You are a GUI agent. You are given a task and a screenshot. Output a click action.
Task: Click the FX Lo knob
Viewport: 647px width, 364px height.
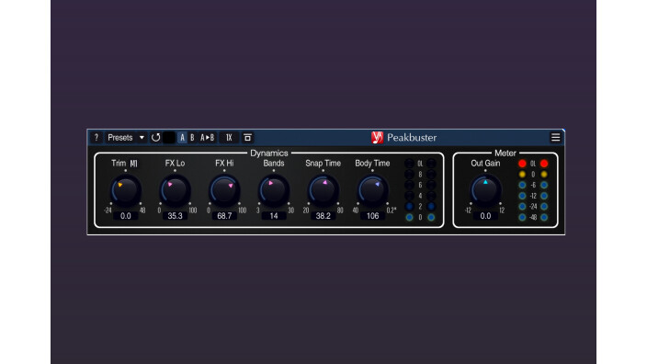(175, 190)
